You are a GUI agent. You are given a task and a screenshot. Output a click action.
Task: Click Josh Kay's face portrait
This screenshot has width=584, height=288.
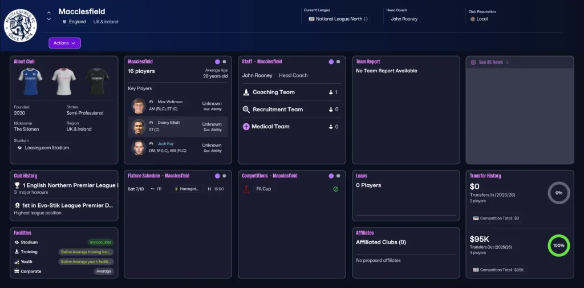click(138, 148)
